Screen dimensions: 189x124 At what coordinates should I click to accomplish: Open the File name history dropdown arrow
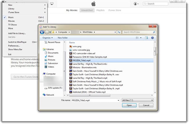[x=119, y=100]
